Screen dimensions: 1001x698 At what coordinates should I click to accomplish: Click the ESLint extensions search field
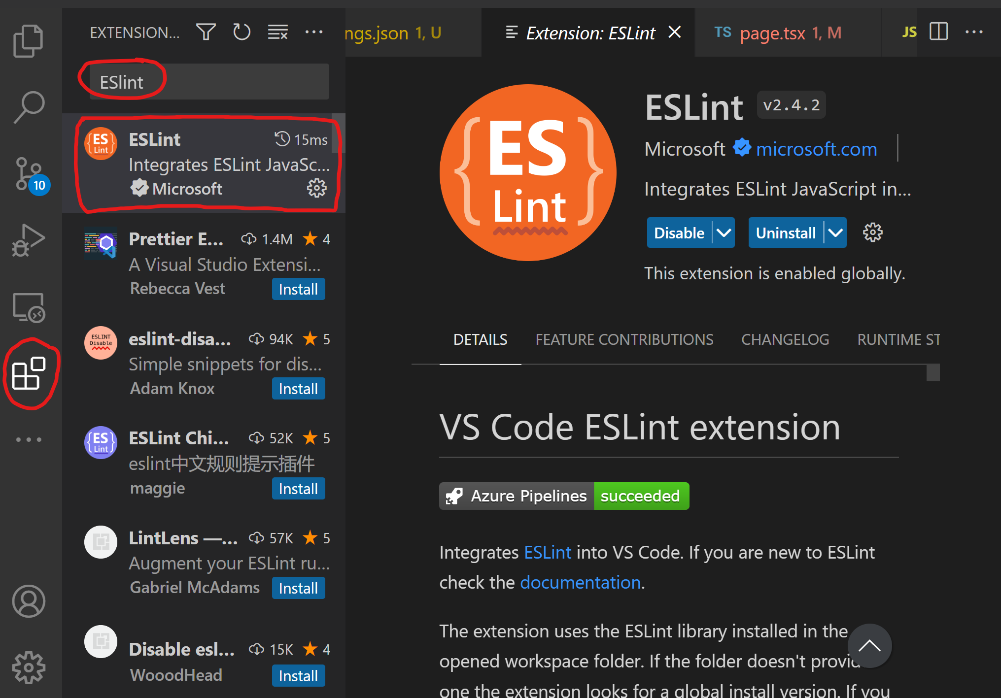[209, 82]
